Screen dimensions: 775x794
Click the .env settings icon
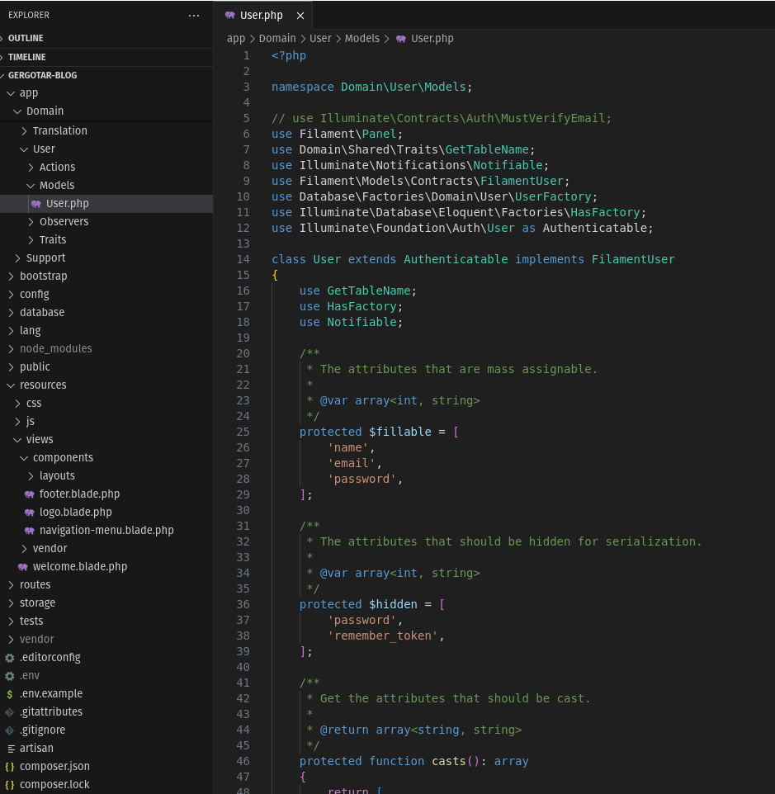point(9,675)
